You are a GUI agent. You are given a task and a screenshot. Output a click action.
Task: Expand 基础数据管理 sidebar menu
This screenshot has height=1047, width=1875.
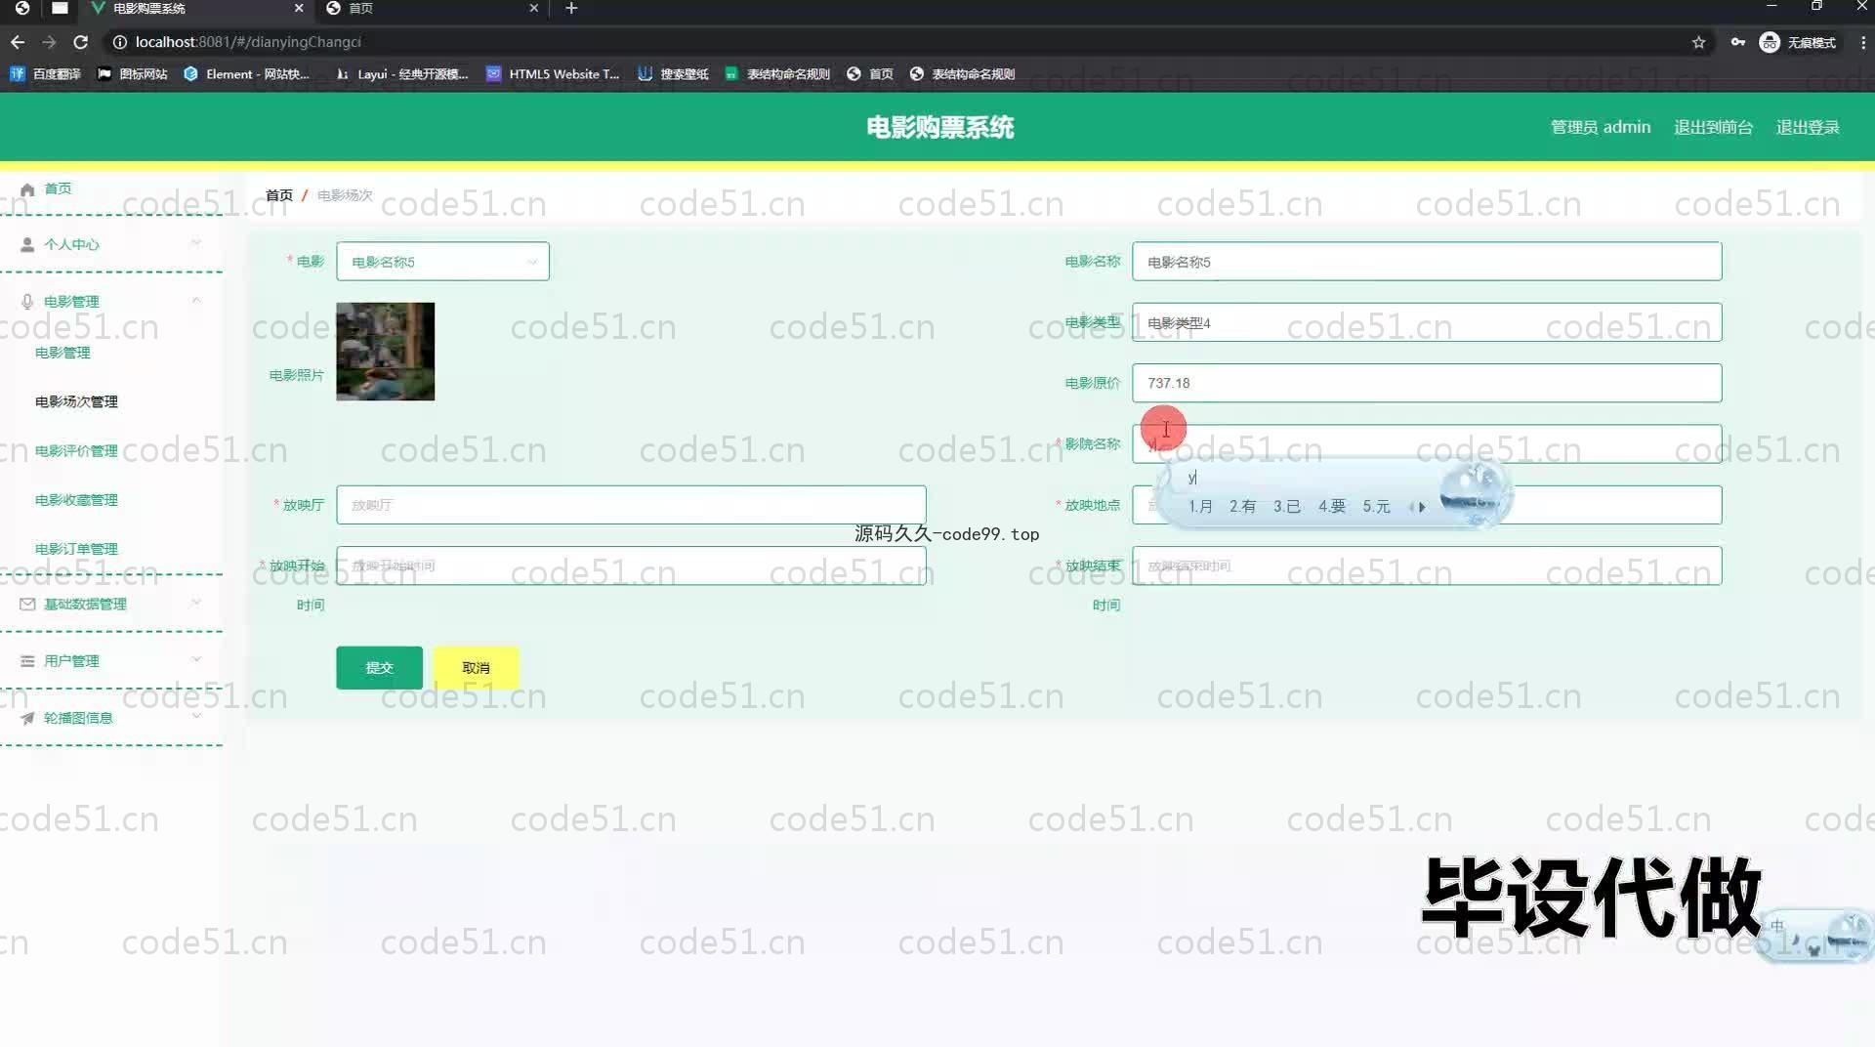click(x=111, y=604)
